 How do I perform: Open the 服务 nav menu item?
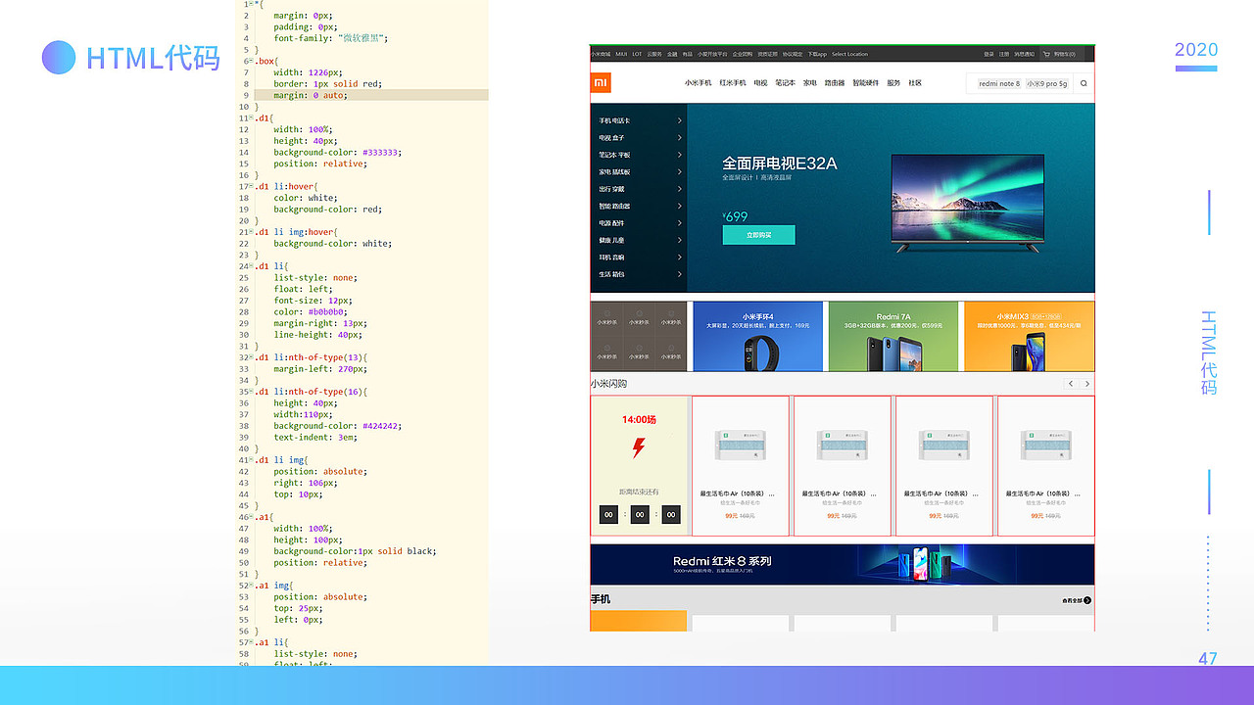[893, 83]
